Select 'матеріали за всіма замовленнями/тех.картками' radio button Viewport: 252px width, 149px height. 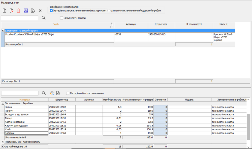51,11
